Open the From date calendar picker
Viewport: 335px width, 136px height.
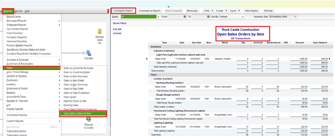(185, 17)
